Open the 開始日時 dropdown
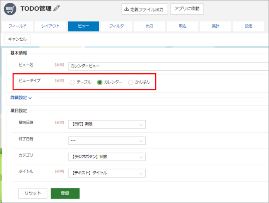The height and width of the screenshot is (203, 269). [x=107, y=124]
